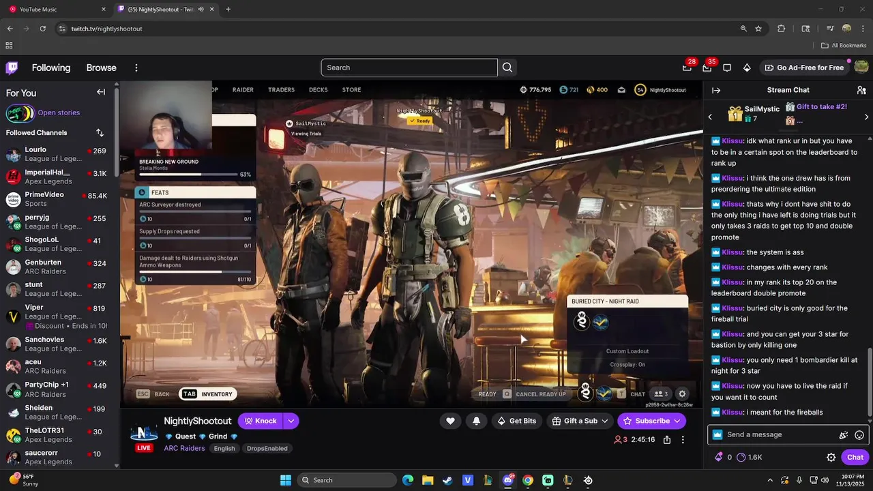Click the twitch.tv address bar URL

107,29
